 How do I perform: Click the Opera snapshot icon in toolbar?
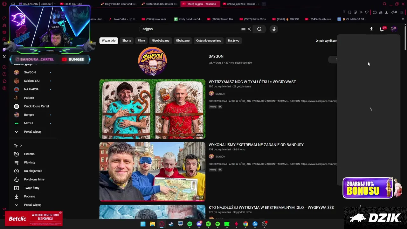(x=349, y=12)
